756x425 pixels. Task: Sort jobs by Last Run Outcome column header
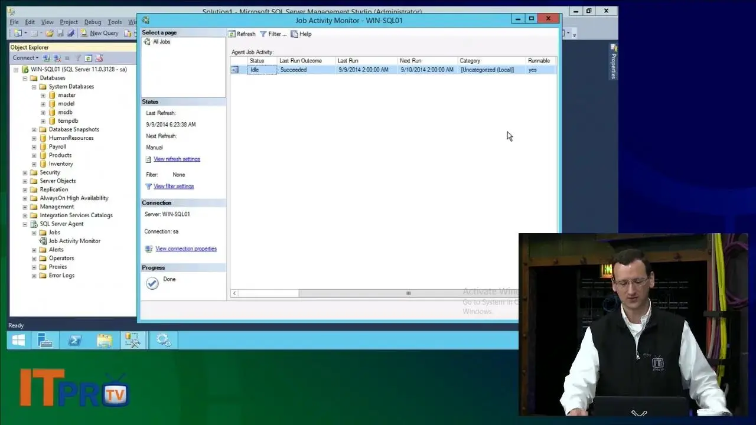point(306,61)
